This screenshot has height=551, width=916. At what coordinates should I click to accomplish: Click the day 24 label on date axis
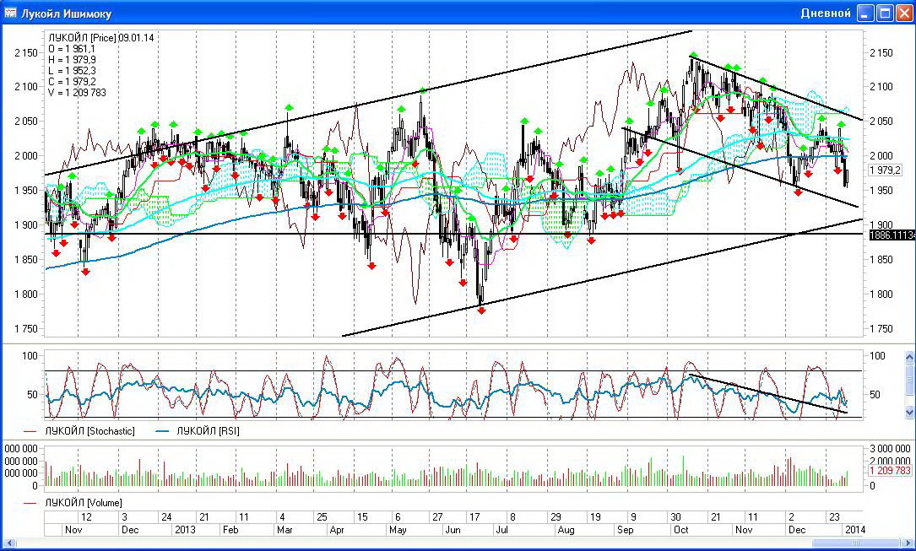(166, 516)
